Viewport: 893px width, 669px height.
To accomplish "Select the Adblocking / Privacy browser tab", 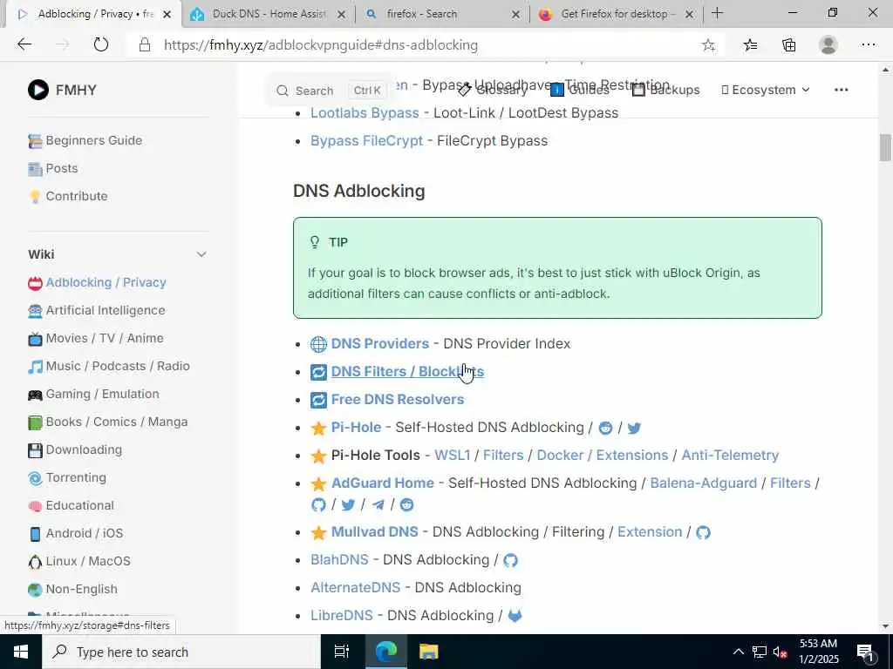I will 94,14.
